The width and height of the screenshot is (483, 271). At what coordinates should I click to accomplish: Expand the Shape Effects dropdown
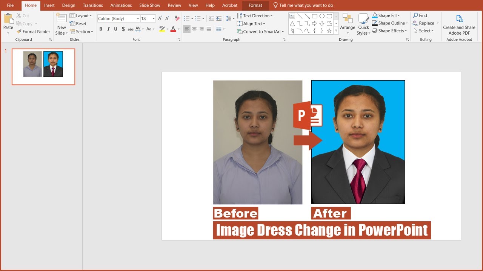point(390,31)
